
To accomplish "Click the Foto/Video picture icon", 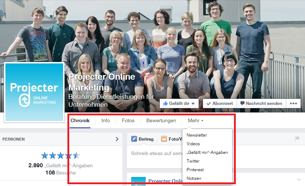I will coord(164,139).
